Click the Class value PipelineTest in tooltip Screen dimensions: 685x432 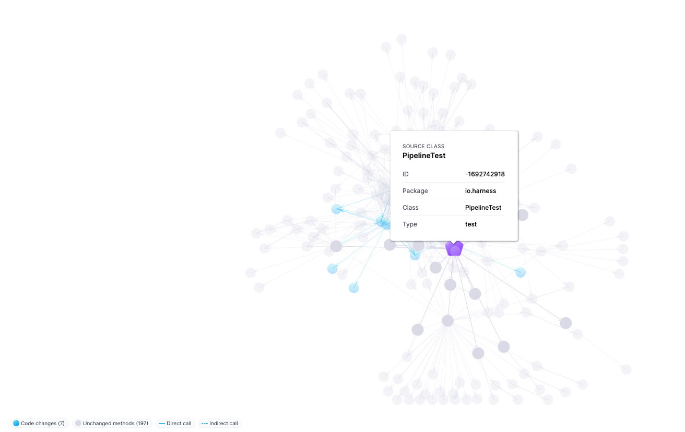(x=483, y=208)
